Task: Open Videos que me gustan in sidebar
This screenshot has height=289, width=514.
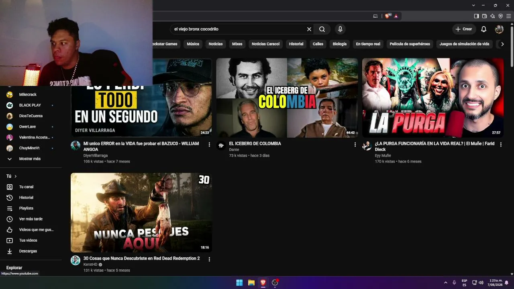Action: pos(31,230)
